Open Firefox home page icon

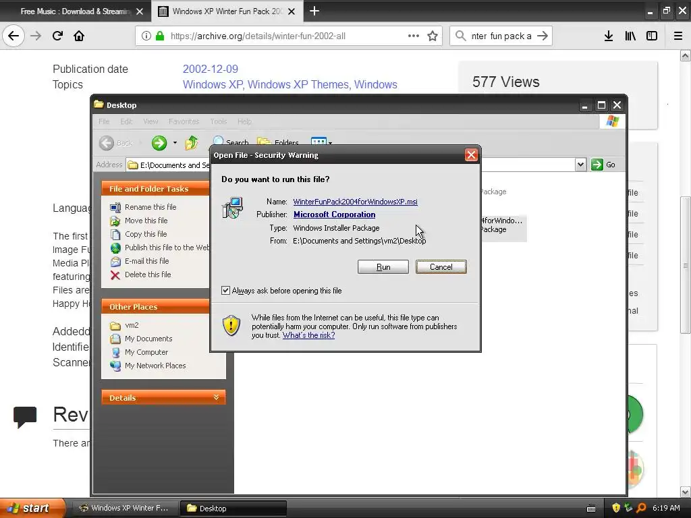[x=79, y=36]
